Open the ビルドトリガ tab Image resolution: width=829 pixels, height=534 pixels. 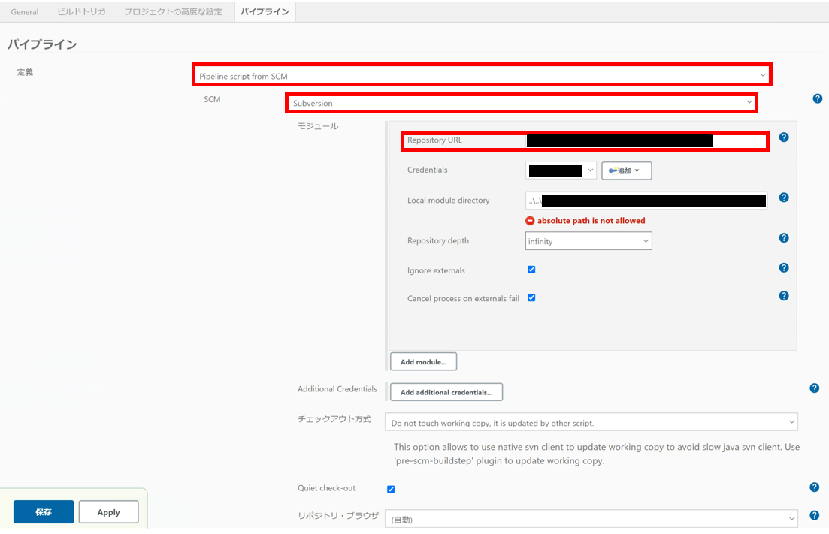click(x=81, y=11)
